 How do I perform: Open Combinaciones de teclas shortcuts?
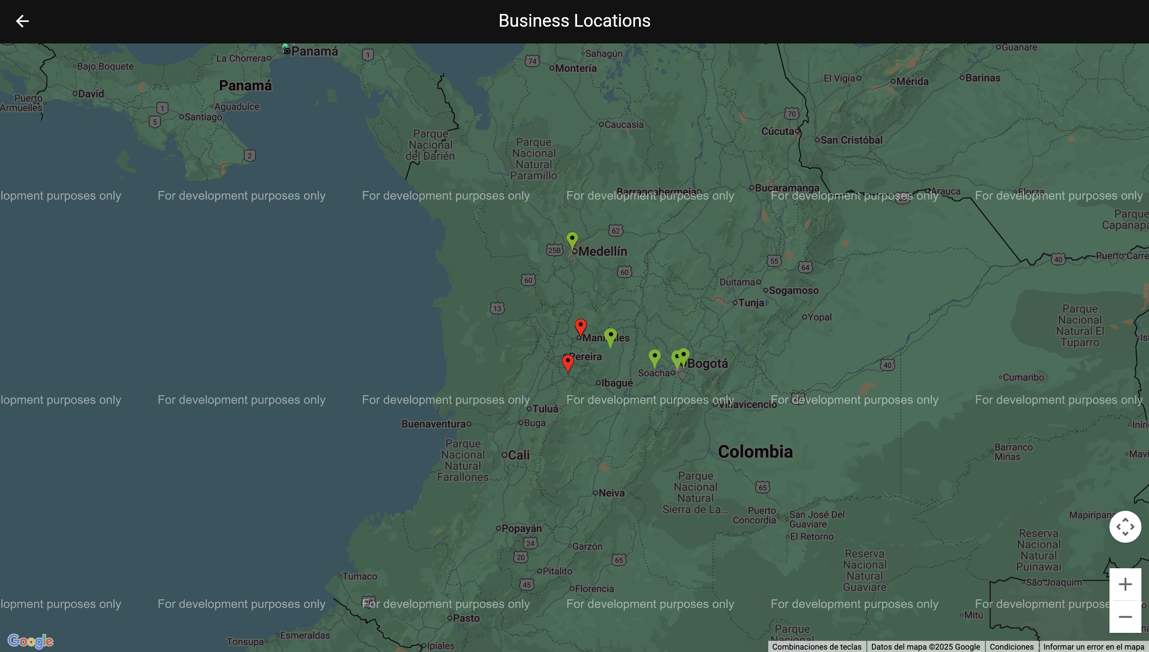click(x=817, y=647)
